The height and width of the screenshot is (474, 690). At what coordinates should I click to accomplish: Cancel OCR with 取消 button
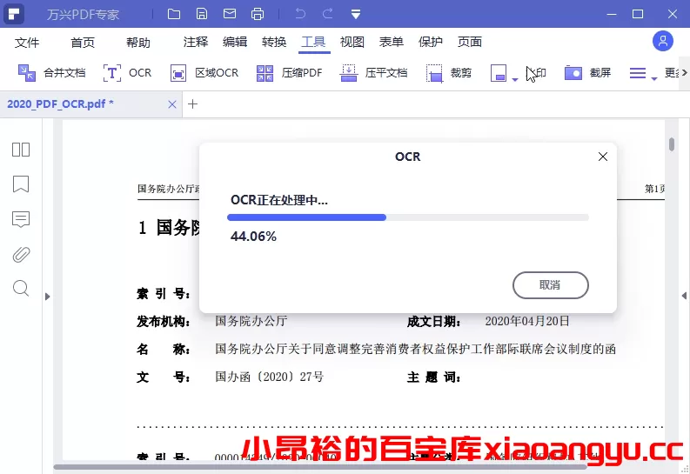pyautogui.click(x=551, y=285)
